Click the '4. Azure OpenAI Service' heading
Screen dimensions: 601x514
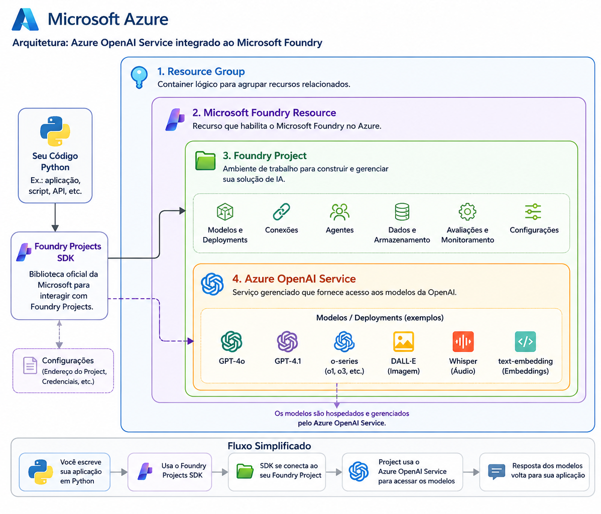(294, 279)
